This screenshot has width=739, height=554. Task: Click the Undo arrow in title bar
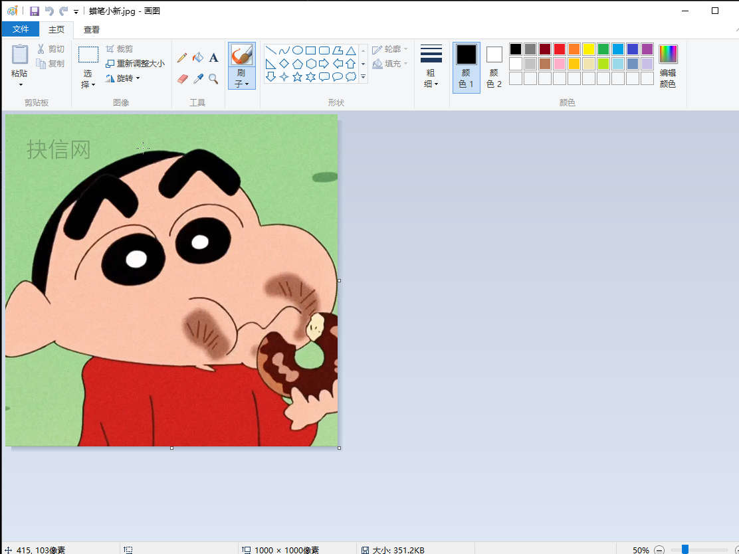pos(49,11)
